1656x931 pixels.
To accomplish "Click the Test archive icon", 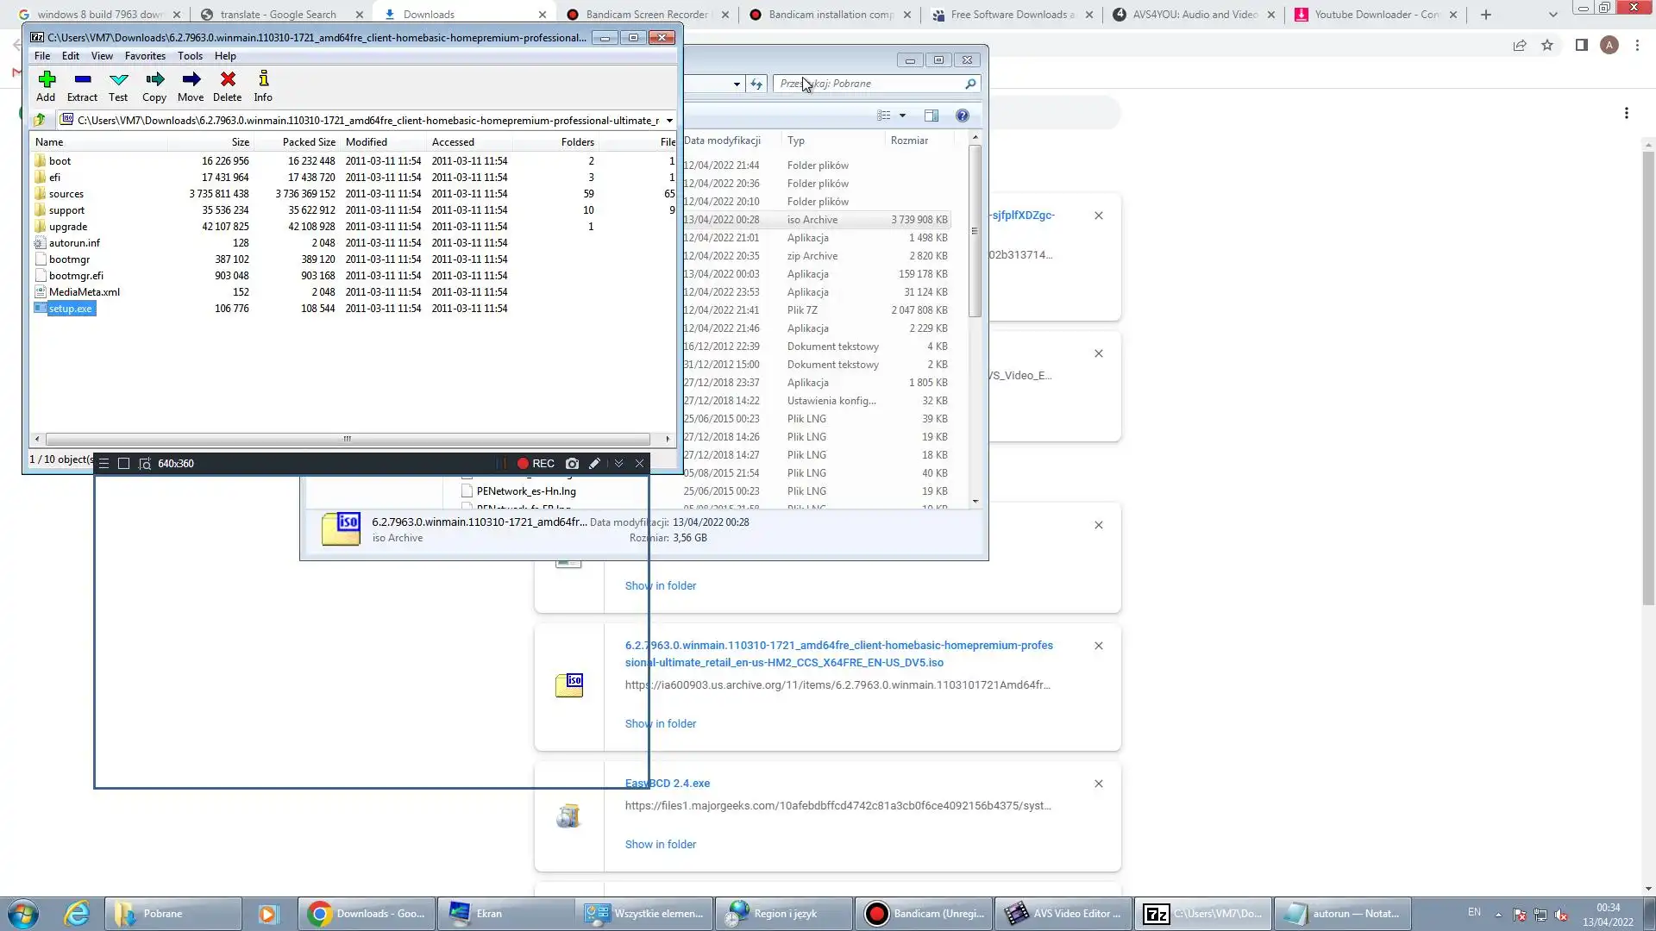I will pos(119,85).
